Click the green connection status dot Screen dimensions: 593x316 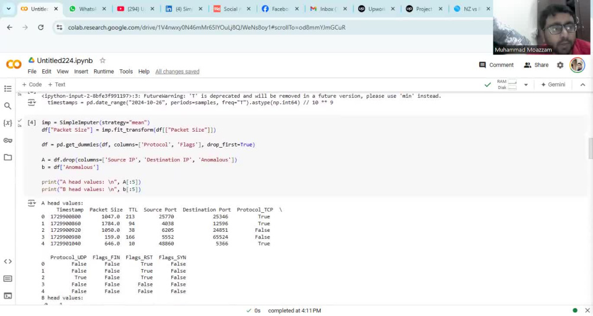(x=575, y=310)
